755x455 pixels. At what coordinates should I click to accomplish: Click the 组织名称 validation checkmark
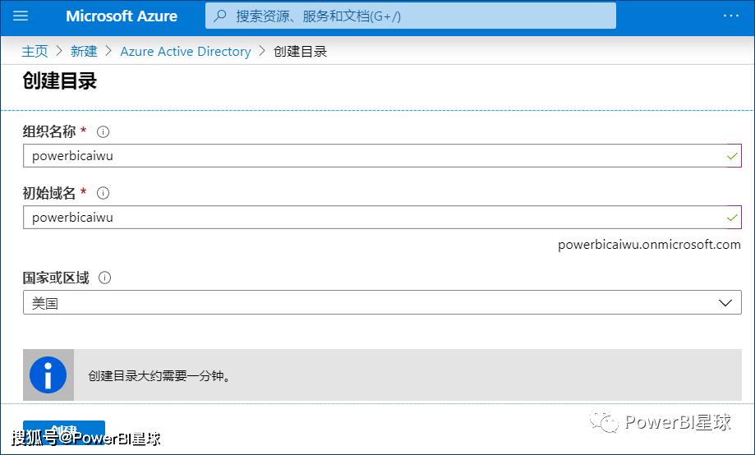click(732, 156)
